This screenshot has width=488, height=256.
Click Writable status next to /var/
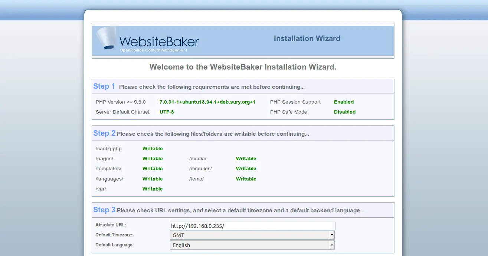coord(153,189)
